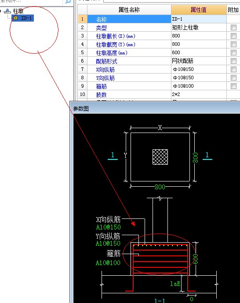Click the 柱墩高度(mm) property label
This screenshot has height=303, width=240.
coord(112,53)
